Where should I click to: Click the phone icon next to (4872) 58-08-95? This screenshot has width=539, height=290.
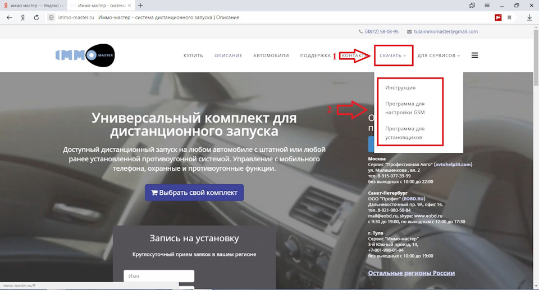[x=360, y=31]
